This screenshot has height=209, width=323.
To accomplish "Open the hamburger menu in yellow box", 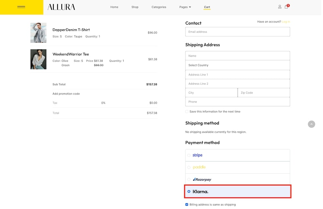I will [x=21, y=7].
